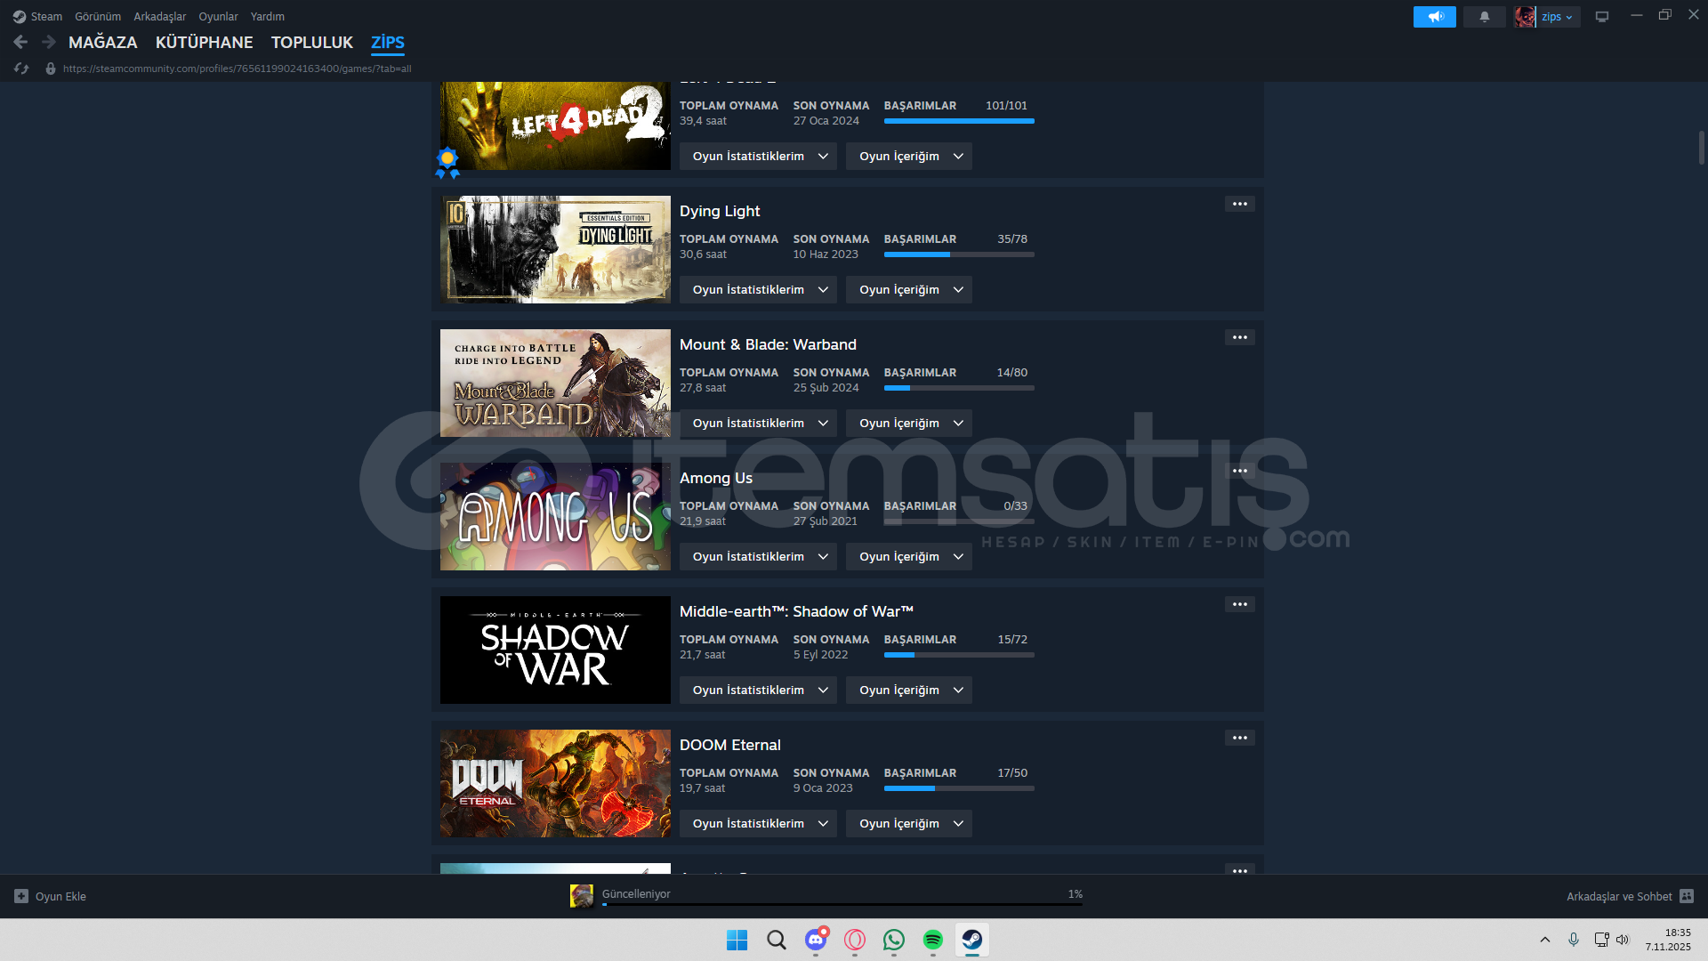Reload the page with refresh icon
Viewport: 1708px width, 961px height.
pyautogui.click(x=21, y=69)
